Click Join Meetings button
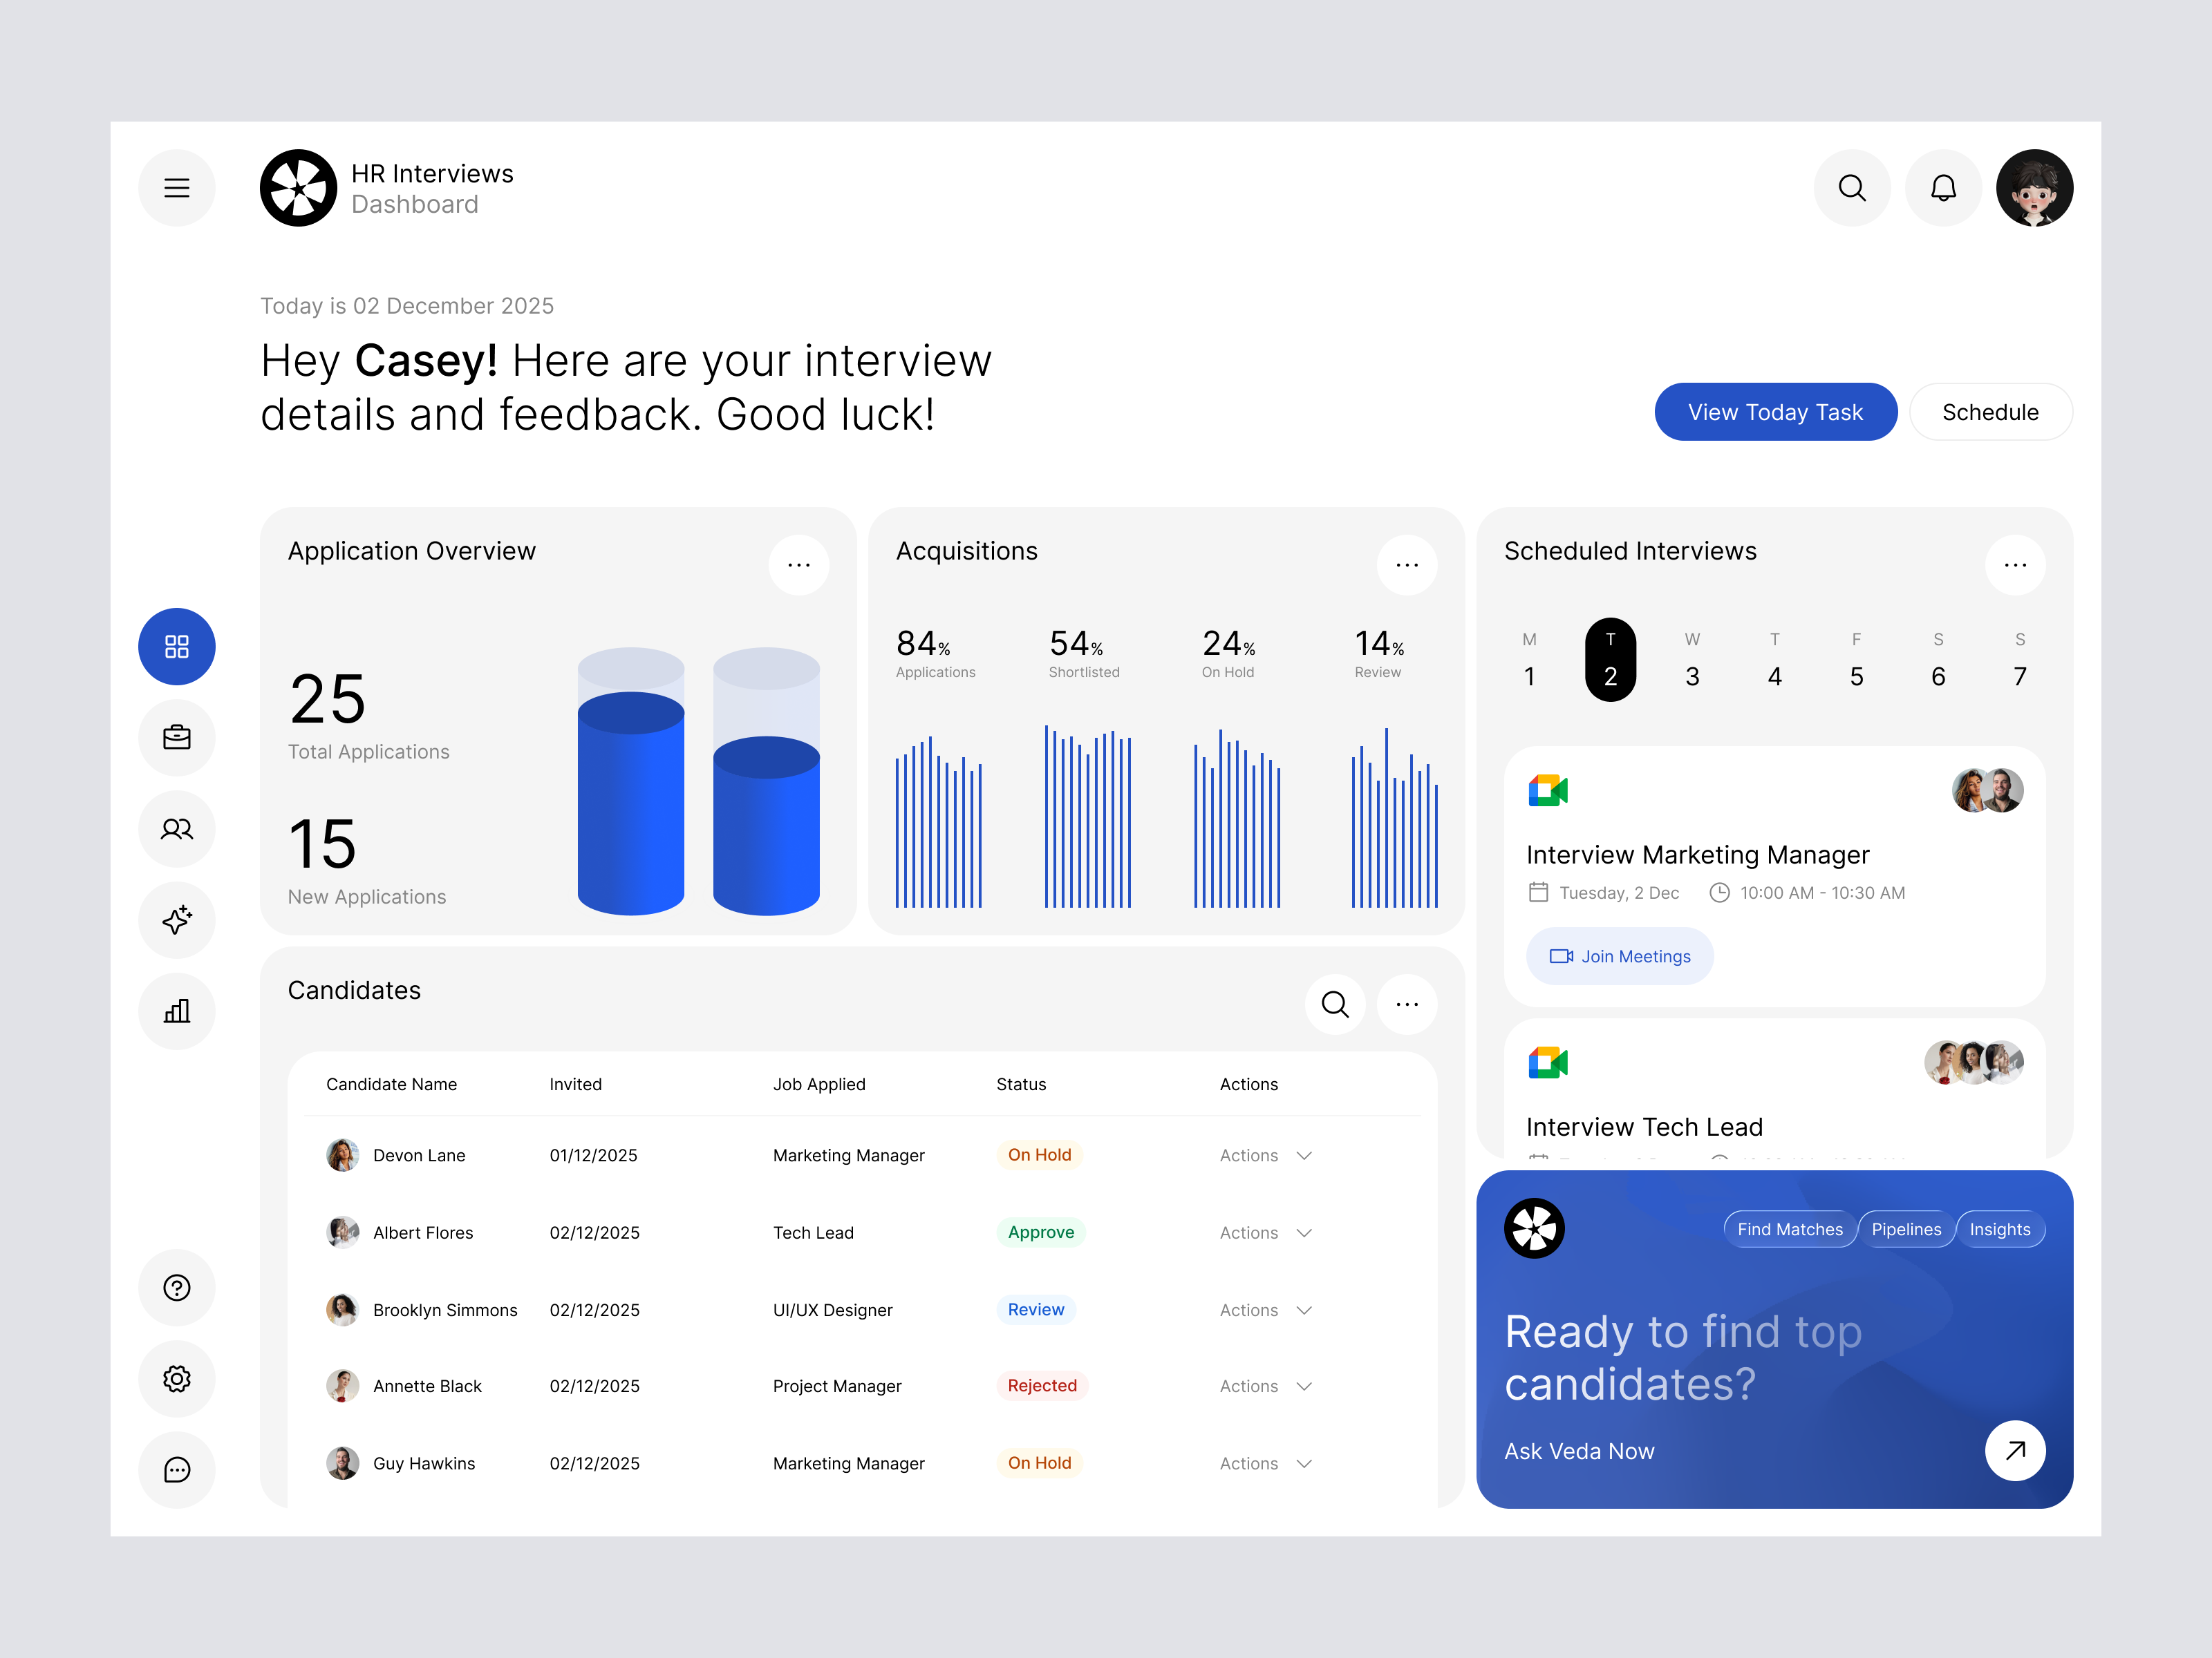The width and height of the screenshot is (2212, 1658). coord(1619,956)
